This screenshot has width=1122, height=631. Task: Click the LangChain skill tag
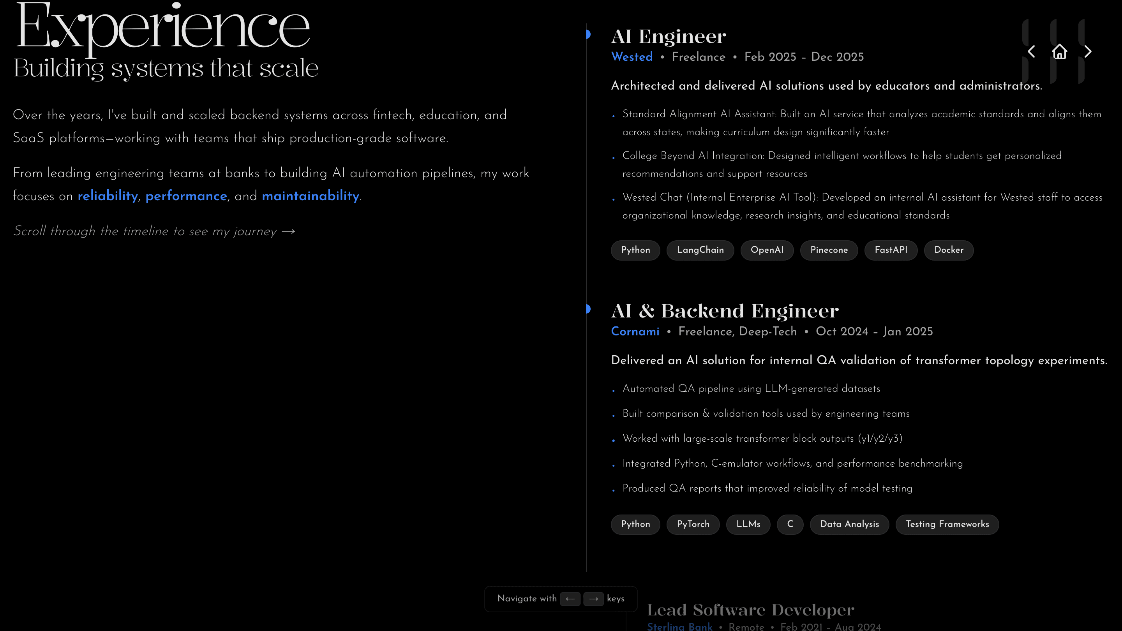(x=700, y=250)
